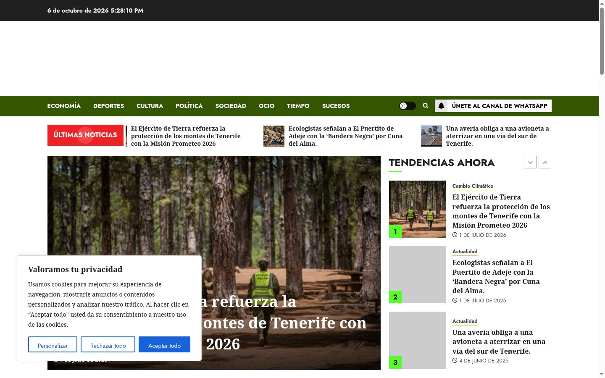Open Actualidad tag above avioneta article
605x378 pixels.
click(465, 321)
